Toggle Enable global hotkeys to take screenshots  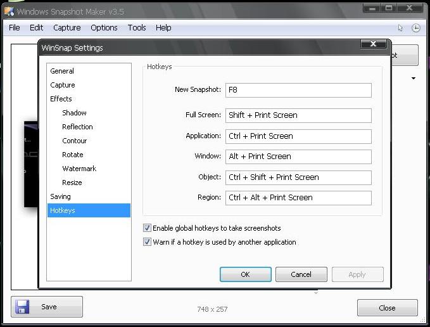(147, 228)
